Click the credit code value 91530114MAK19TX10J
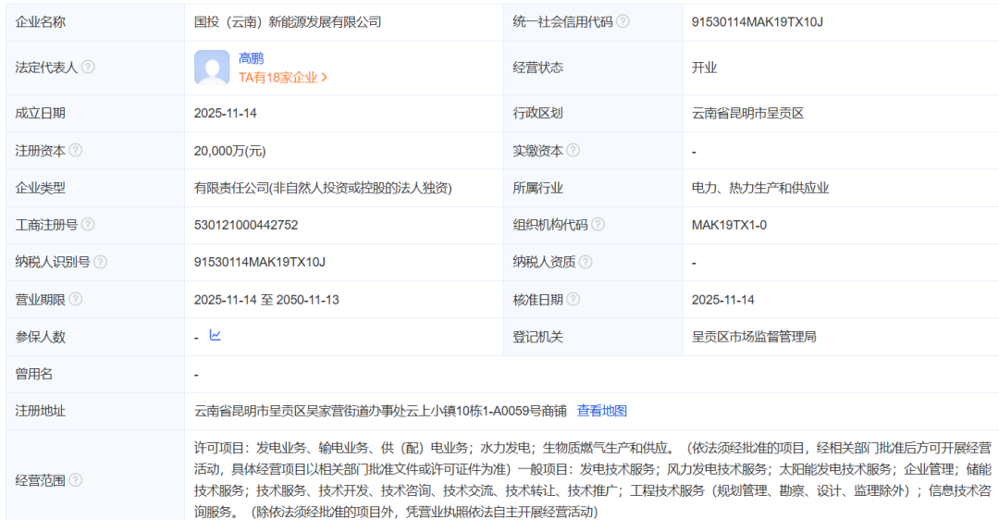999x520 pixels. point(758,21)
